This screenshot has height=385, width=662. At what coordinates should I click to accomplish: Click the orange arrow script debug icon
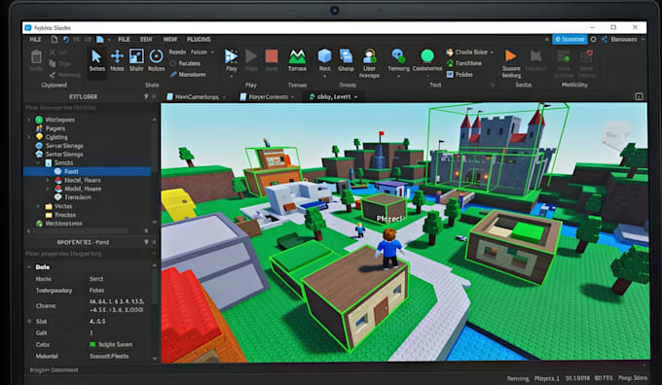511,62
